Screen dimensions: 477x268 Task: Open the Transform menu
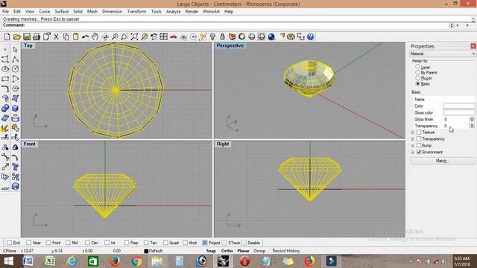pyautogui.click(x=136, y=11)
